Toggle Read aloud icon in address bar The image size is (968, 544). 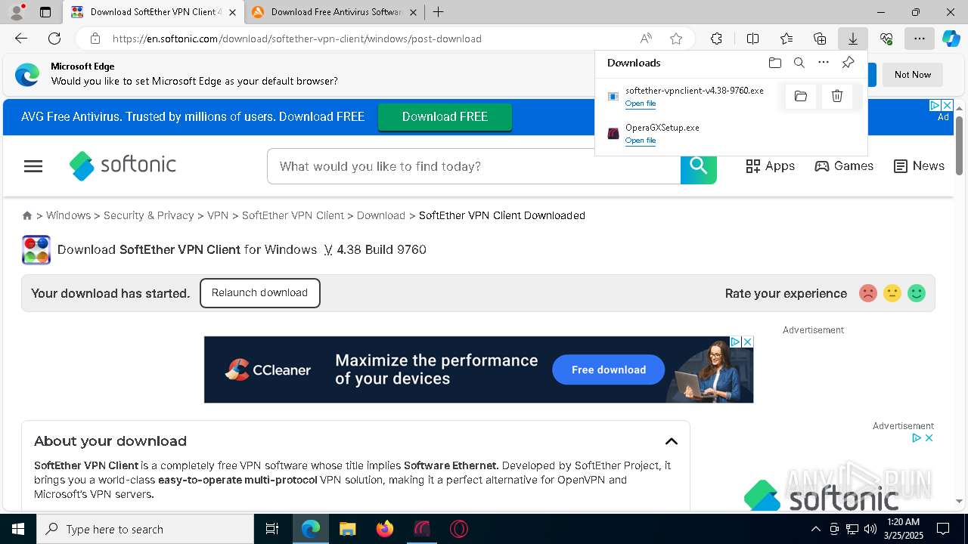point(646,39)
